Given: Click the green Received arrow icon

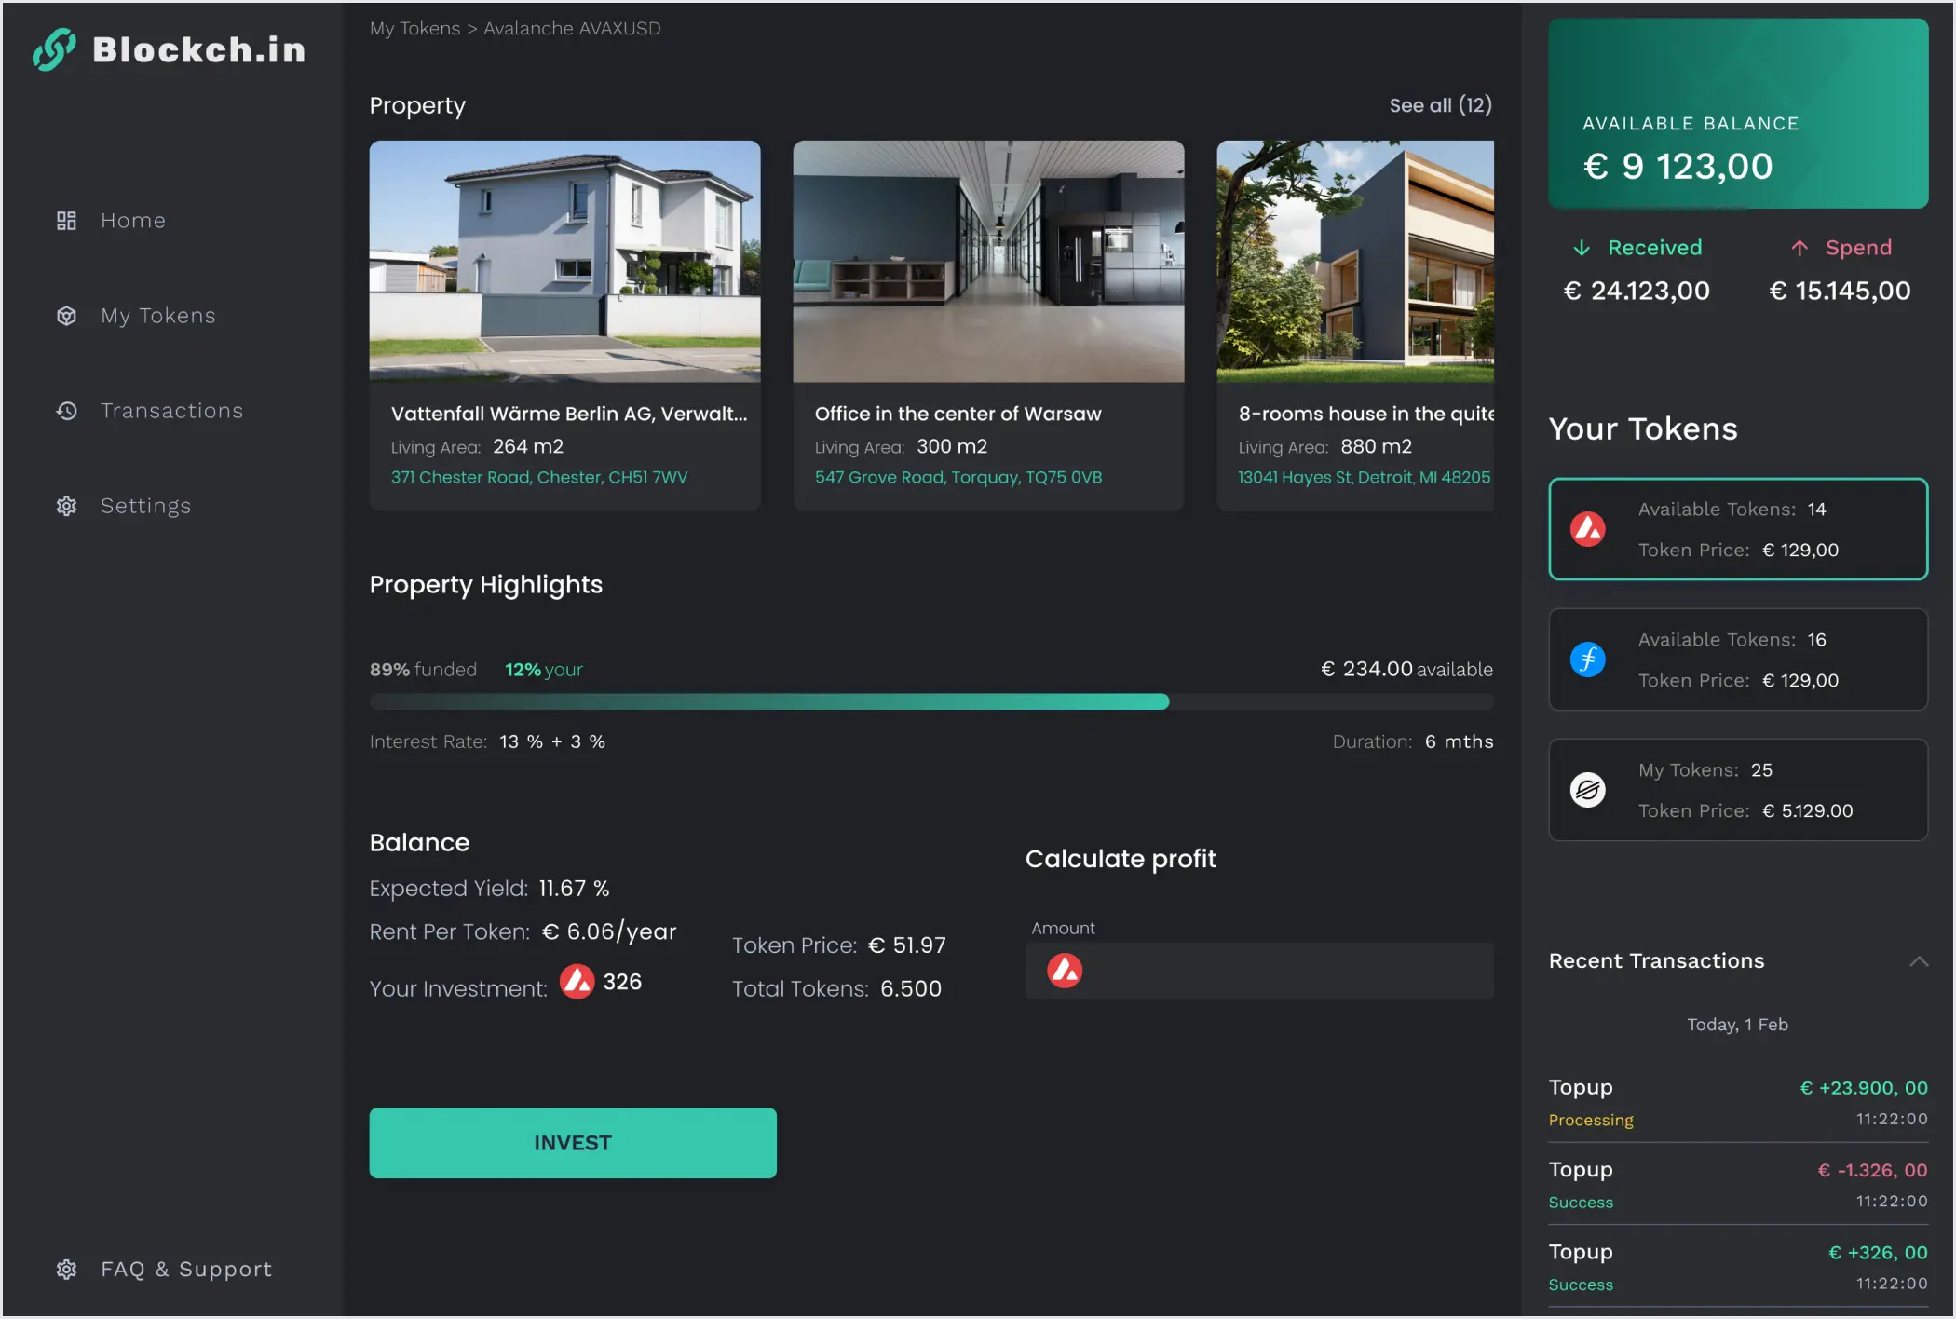Looking at the screenshot, I should pyautogui.click(x=1583, y=247).
